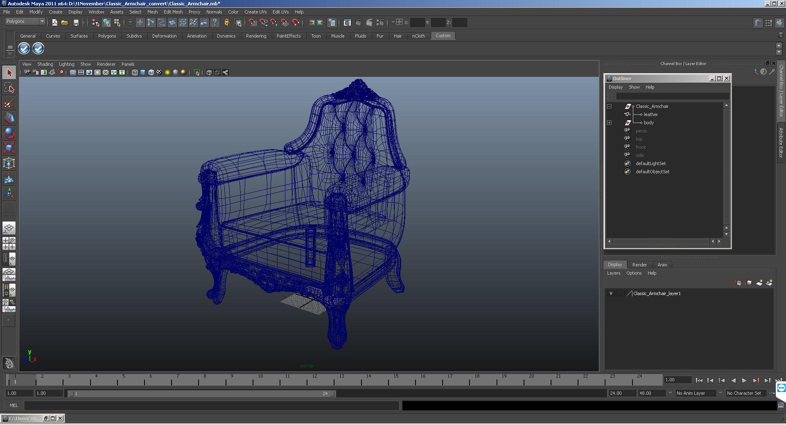The width and height of the screenshot is (786, 425).
Task: Click the lock selection padlock icon
Action: tap(226, 22)
